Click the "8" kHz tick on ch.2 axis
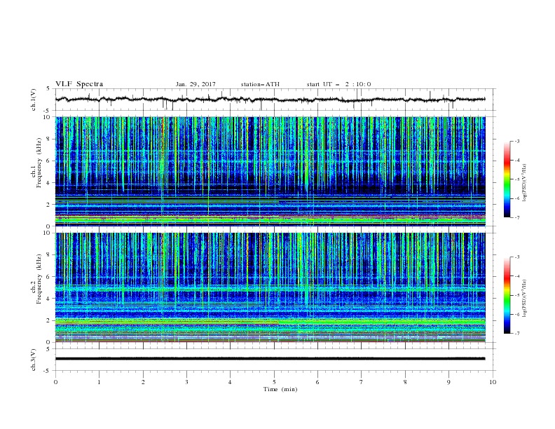Viewport: 555px width, 429px height. [48, 255]
